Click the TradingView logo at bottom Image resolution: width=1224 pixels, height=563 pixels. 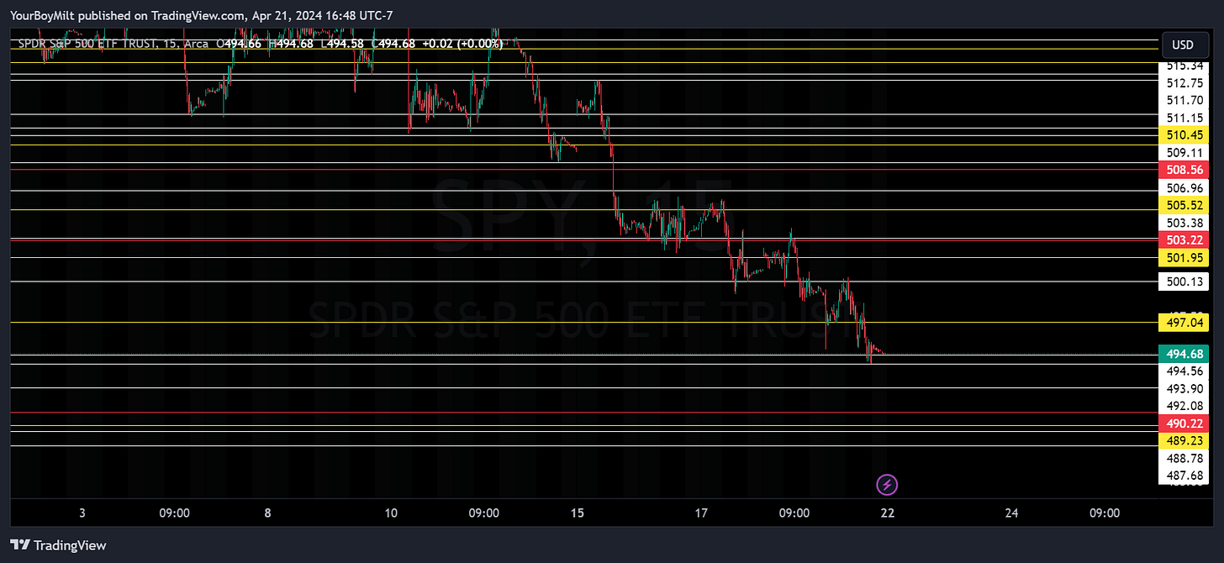[59, 545]
